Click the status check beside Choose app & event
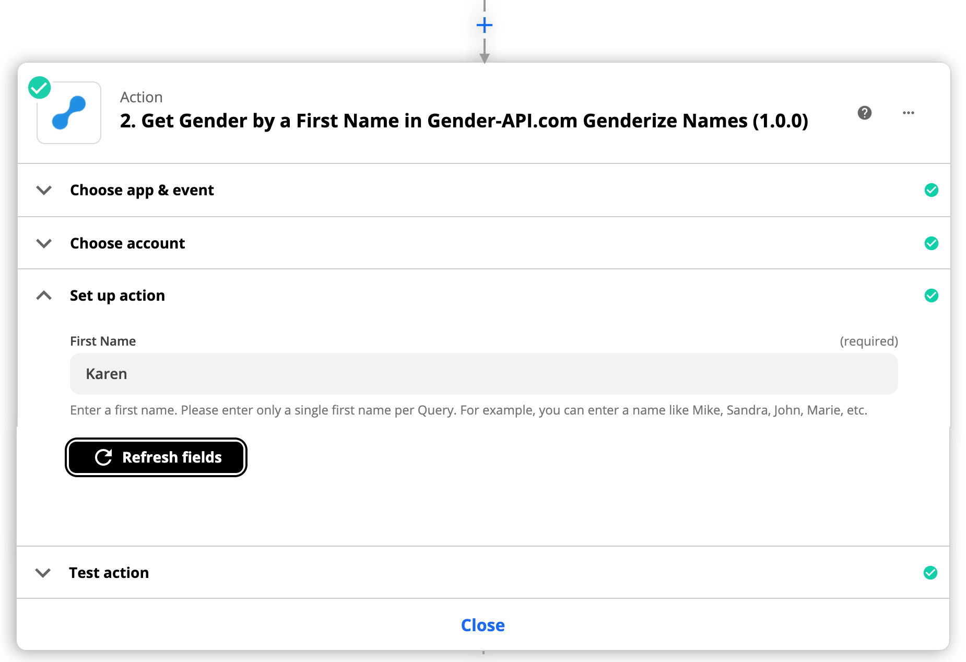Image resolution: width=966 pixels, height=662 pixels. pyautogui.click(x=932, y=190)
